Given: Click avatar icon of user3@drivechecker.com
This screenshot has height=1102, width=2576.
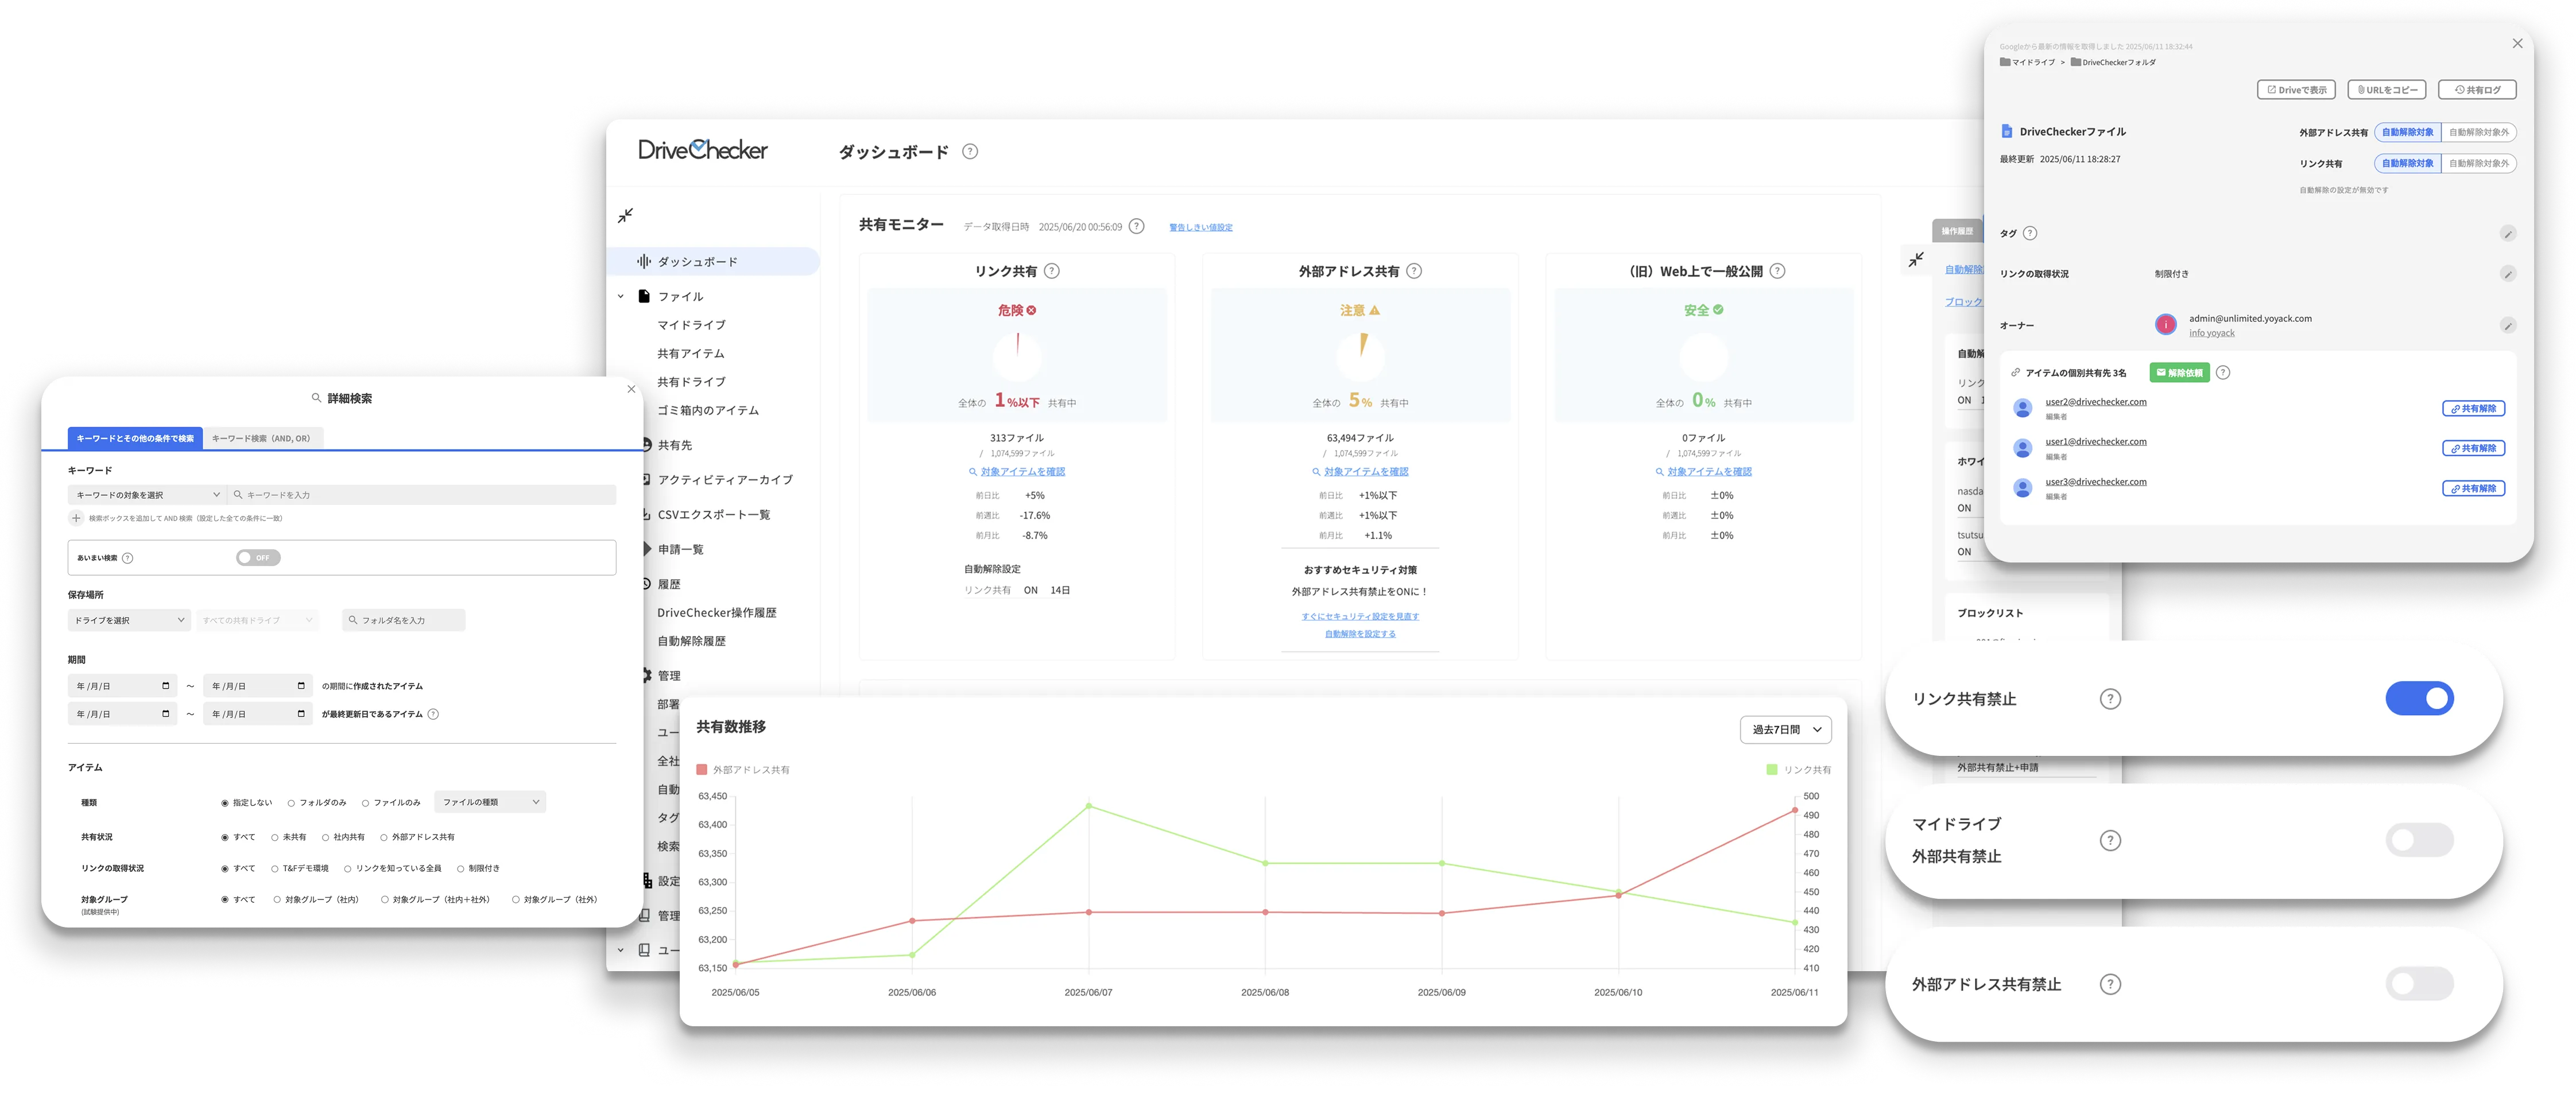Looking at the screenshot, I should click(x=2023, y=488).
